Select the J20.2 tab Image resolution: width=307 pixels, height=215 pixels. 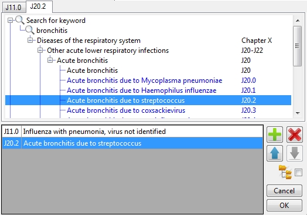(38, 6)
